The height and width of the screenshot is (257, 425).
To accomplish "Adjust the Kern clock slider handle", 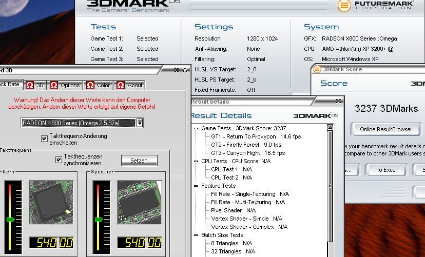I will pos(11,220).
